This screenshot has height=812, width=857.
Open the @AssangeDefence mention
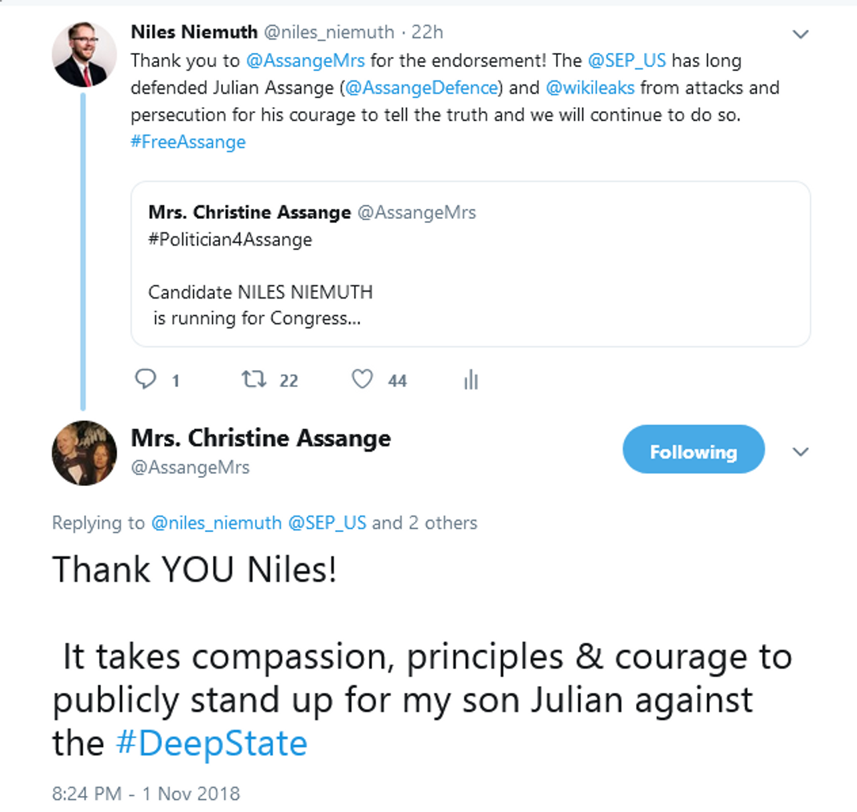[x=422, y=88]
